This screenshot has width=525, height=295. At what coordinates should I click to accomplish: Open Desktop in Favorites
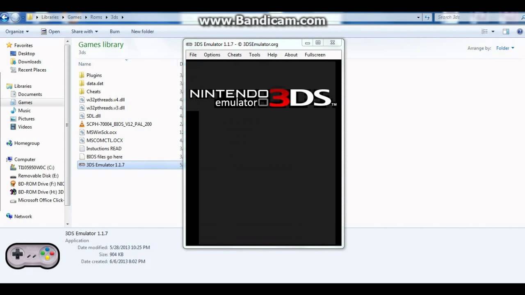point(26,54)
